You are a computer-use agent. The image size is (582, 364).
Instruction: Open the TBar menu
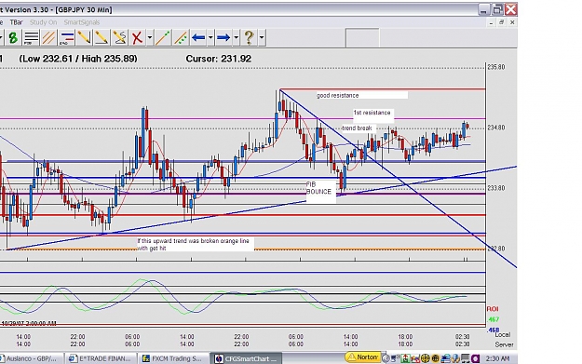point(16,22)
